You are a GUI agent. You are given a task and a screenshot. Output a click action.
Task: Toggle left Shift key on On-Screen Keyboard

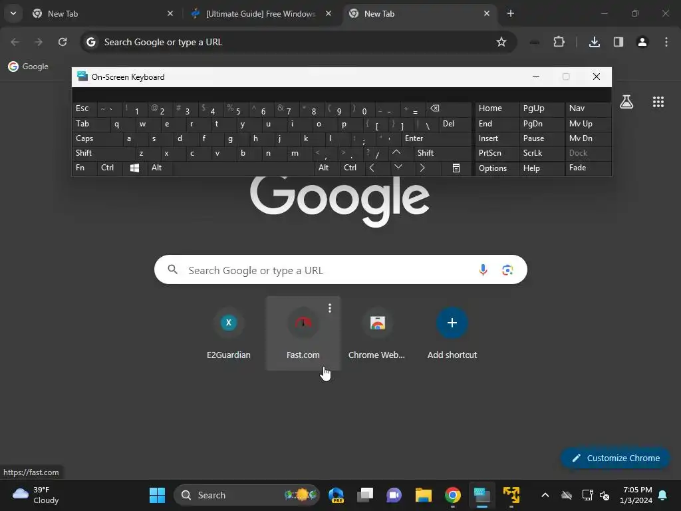(103, 153)
